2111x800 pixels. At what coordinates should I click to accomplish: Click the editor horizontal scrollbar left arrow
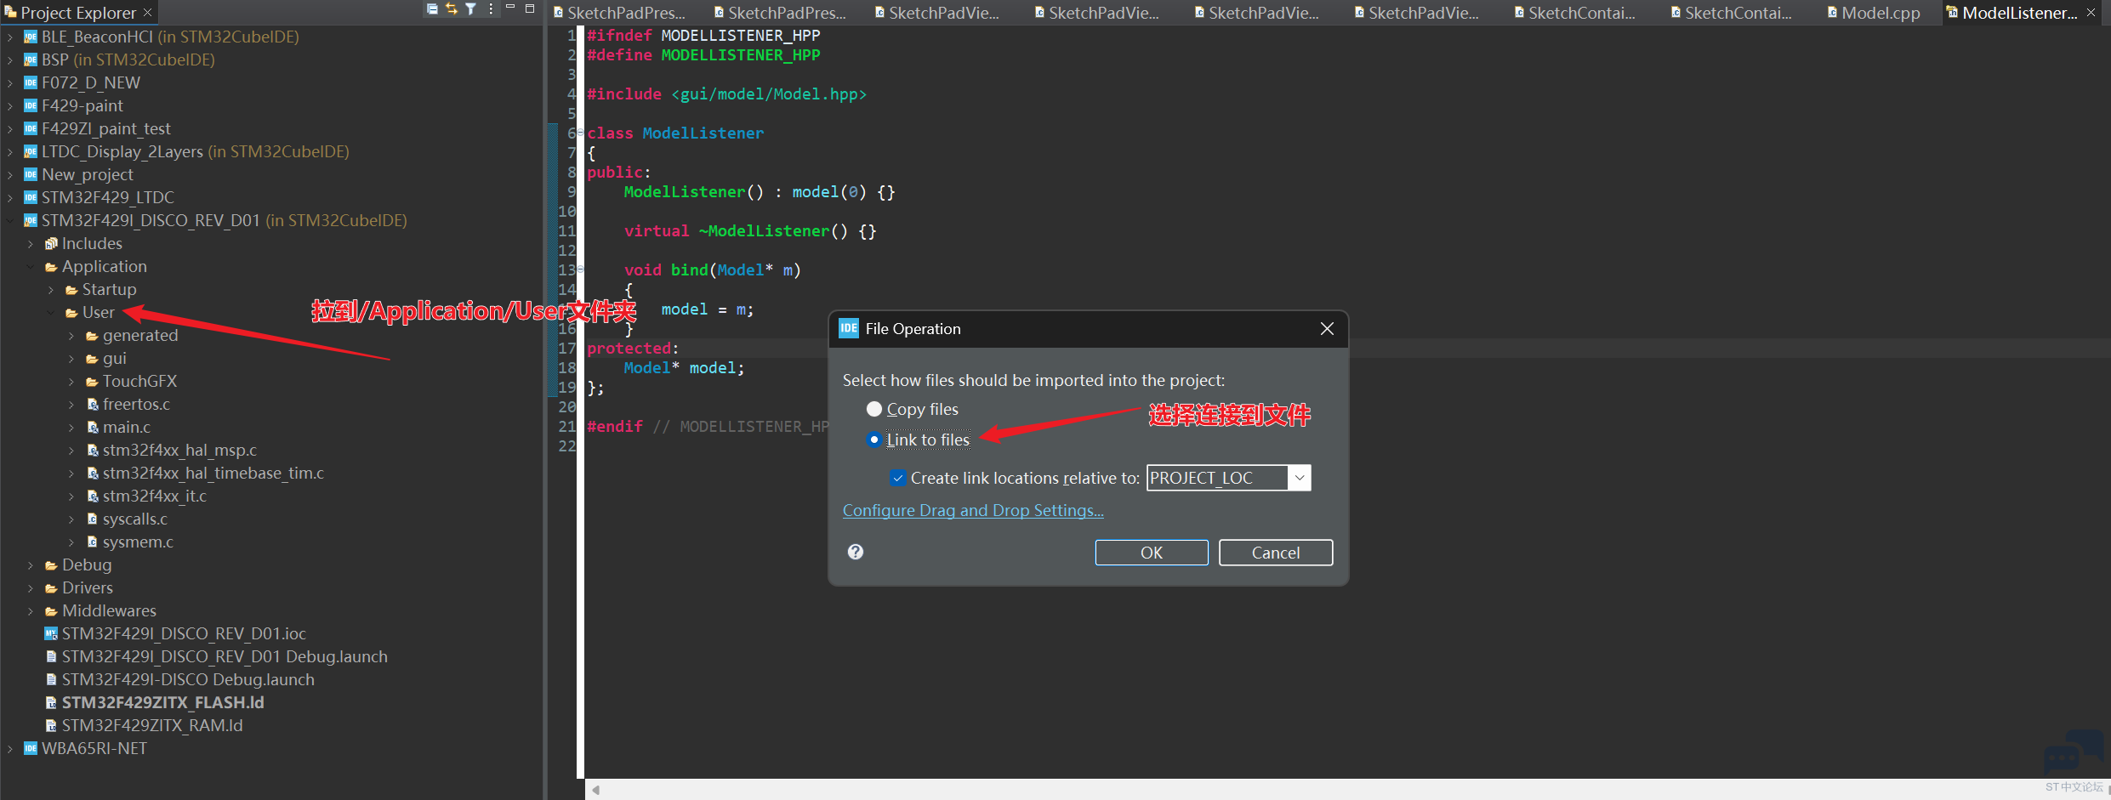tap(596, 790)
